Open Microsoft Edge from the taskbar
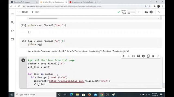The width and height of the screenshot is (174, 97). point(72,95)
